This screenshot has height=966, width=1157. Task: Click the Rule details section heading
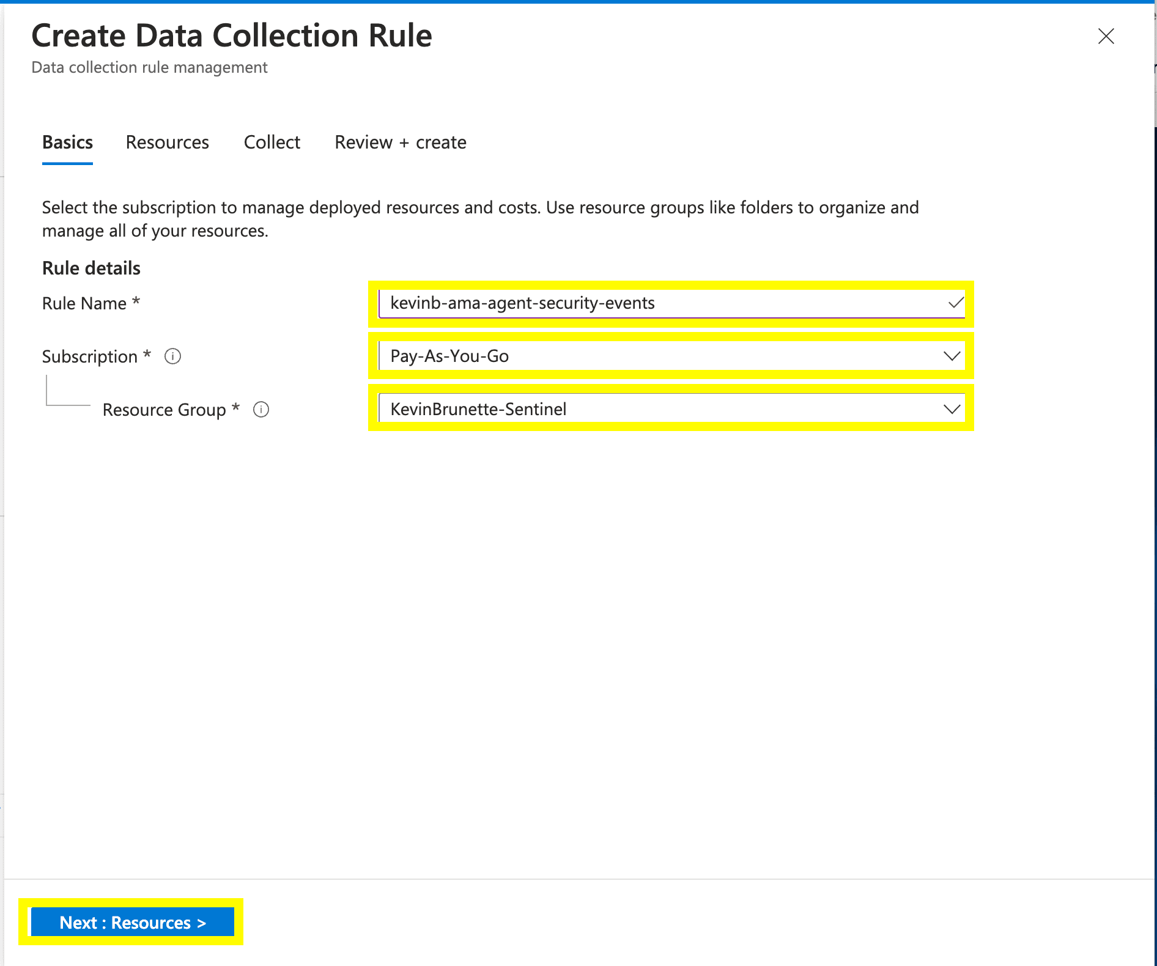coord(91,268)
